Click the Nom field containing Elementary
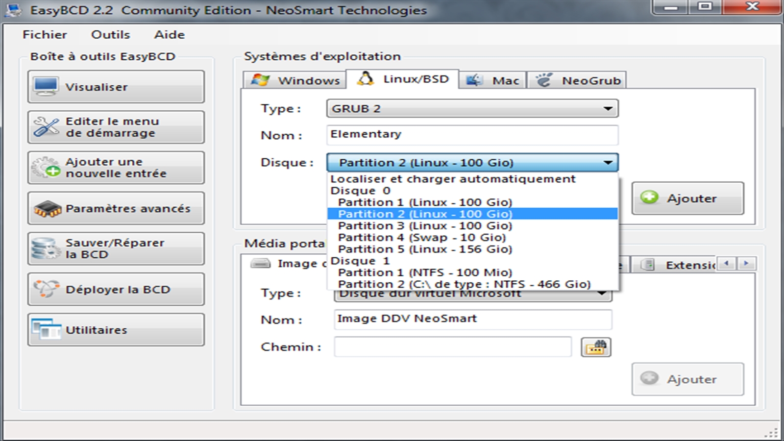 [x=472, y=135]
